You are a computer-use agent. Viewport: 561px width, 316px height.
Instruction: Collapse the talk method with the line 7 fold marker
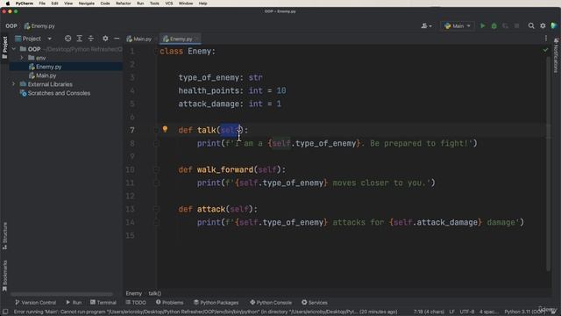pyautogui.click(x=156, y=130)
